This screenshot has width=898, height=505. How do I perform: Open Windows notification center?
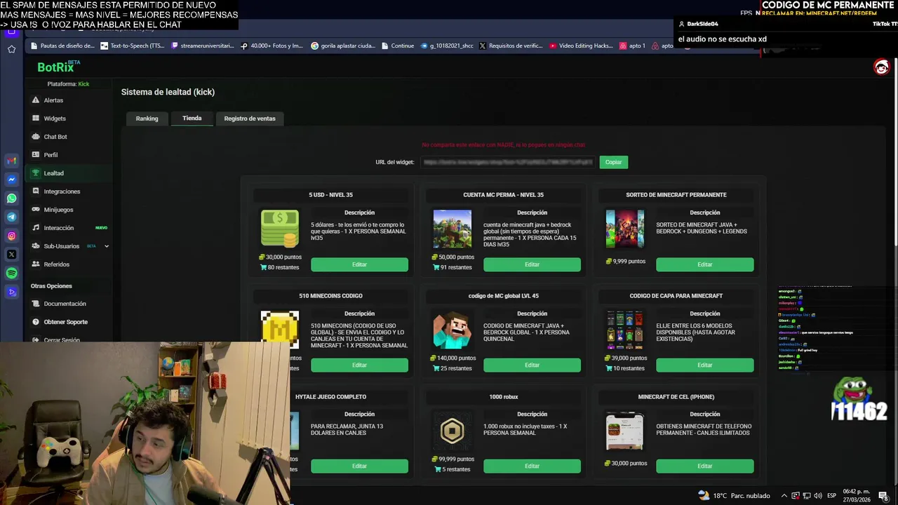pyautogui.click(x=883, y=496)
